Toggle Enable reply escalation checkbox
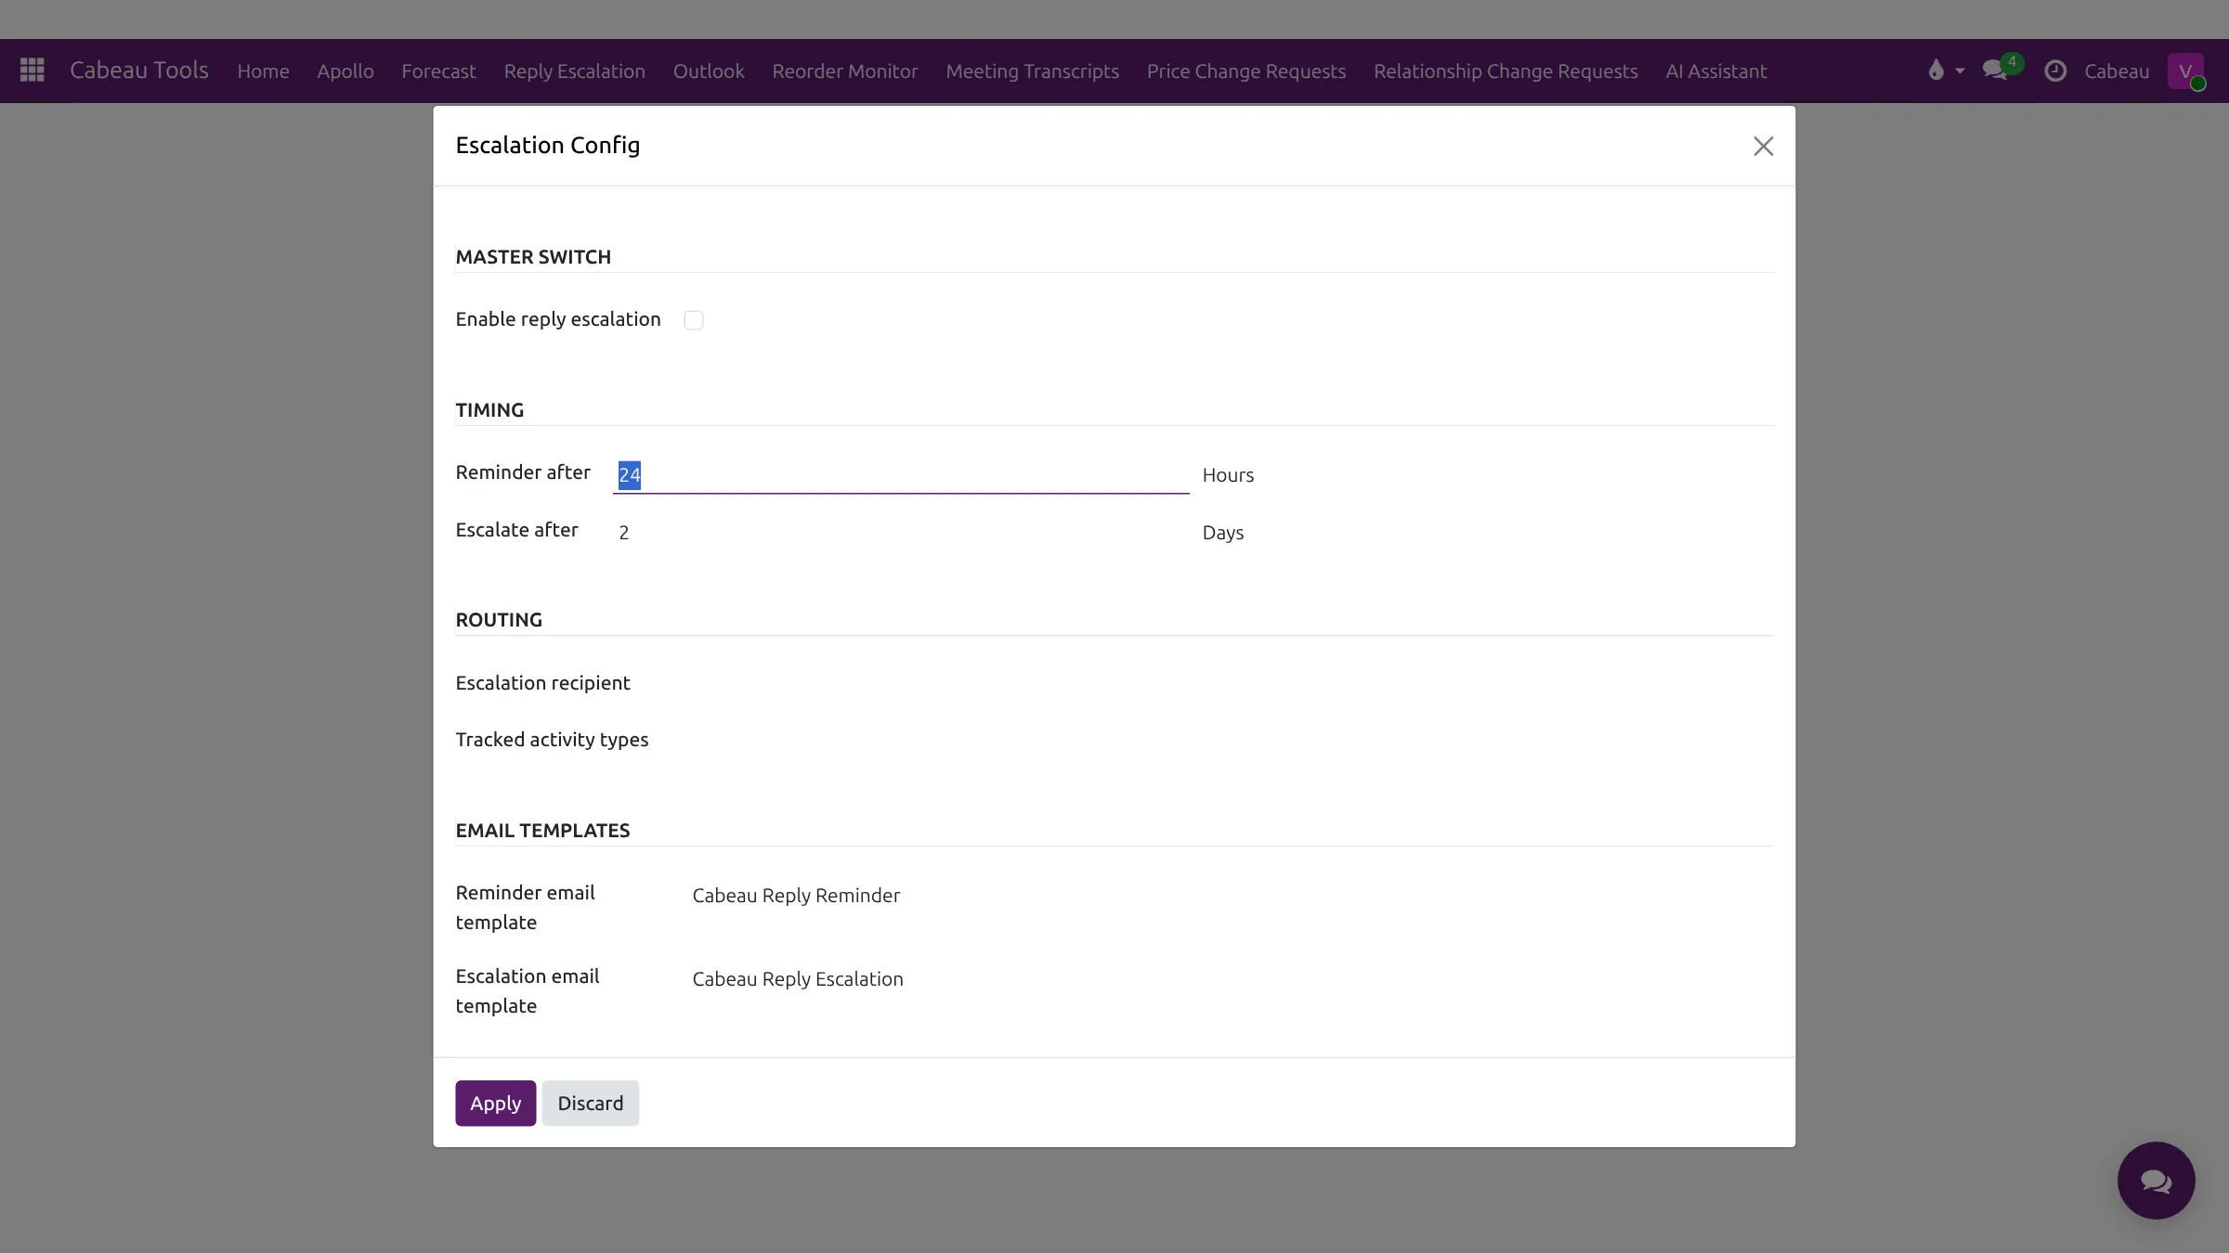 click(694, 320)
